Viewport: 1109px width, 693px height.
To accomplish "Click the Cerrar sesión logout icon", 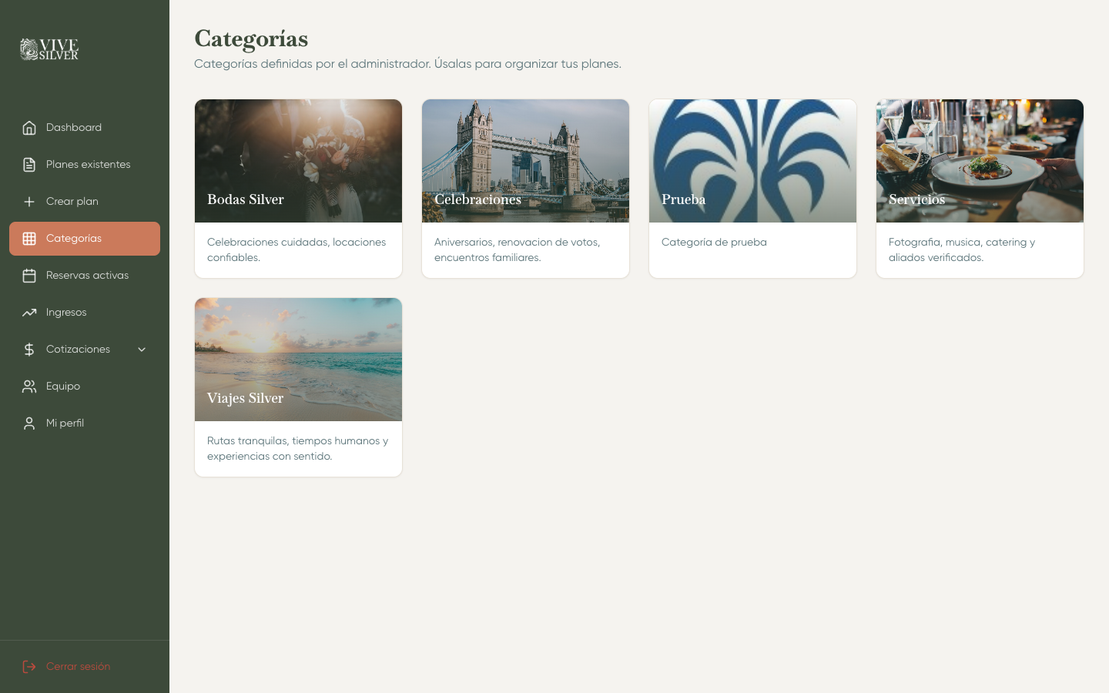I will click(29, 667).
